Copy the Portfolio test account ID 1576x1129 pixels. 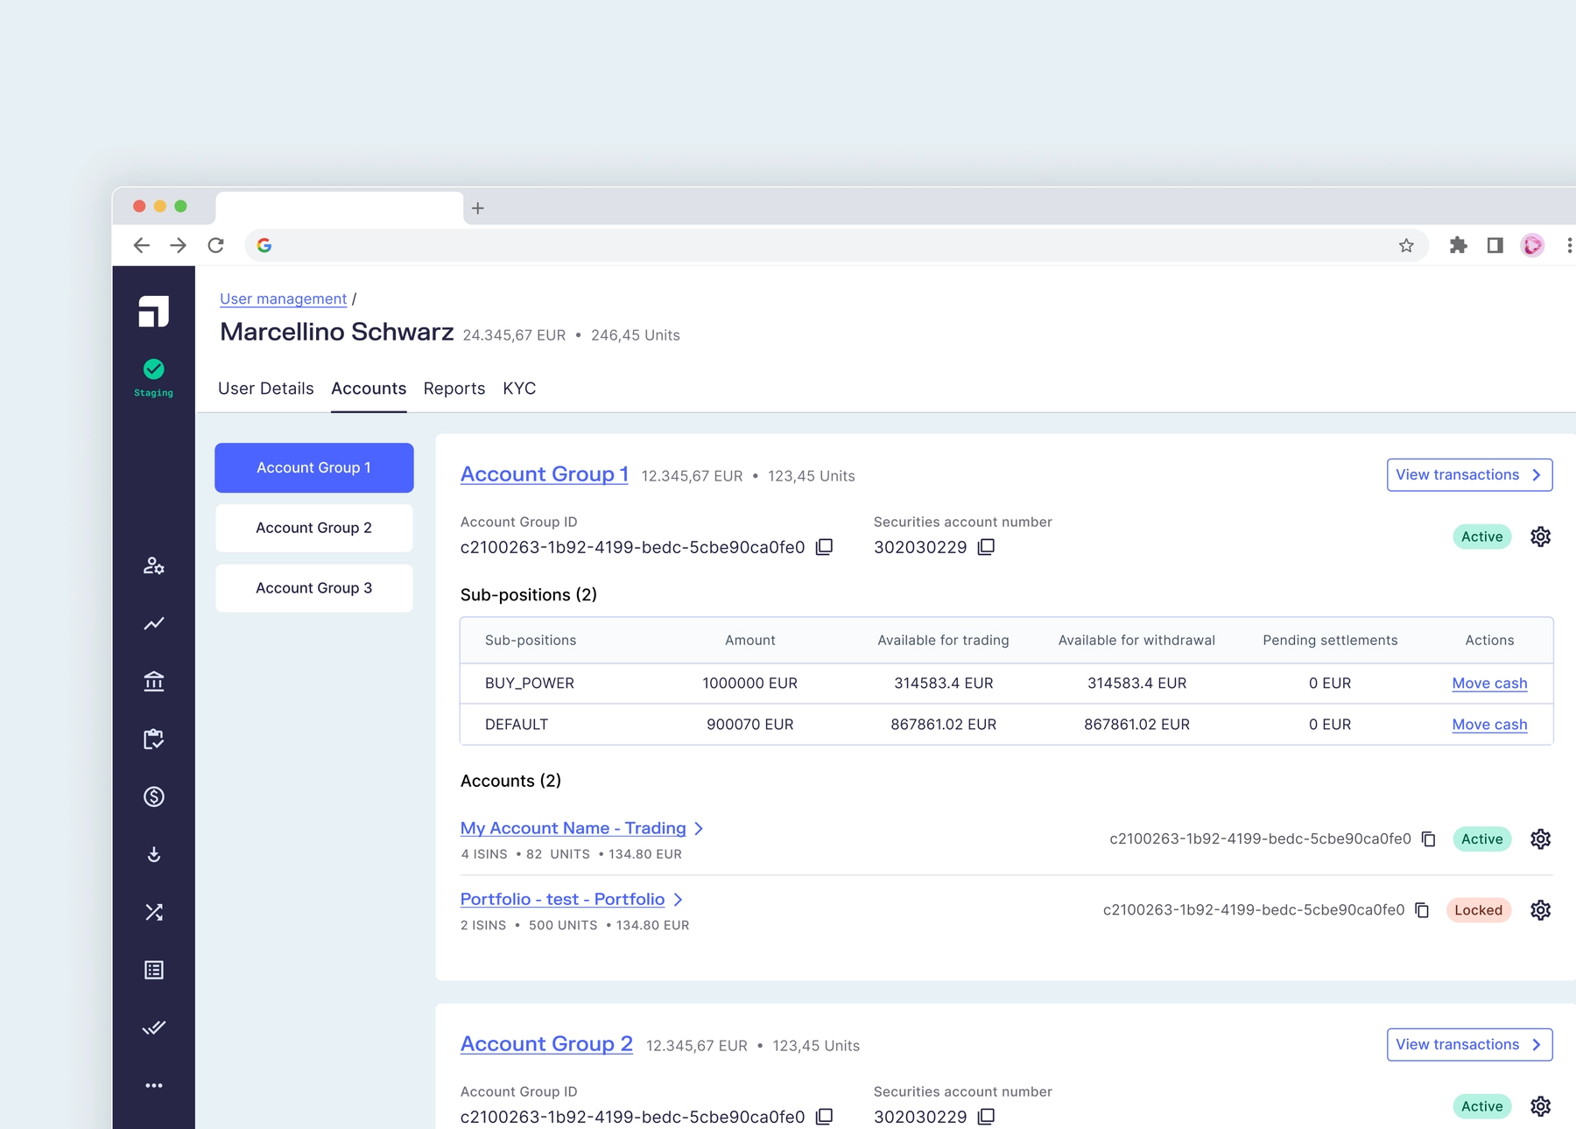(1422, 910)
